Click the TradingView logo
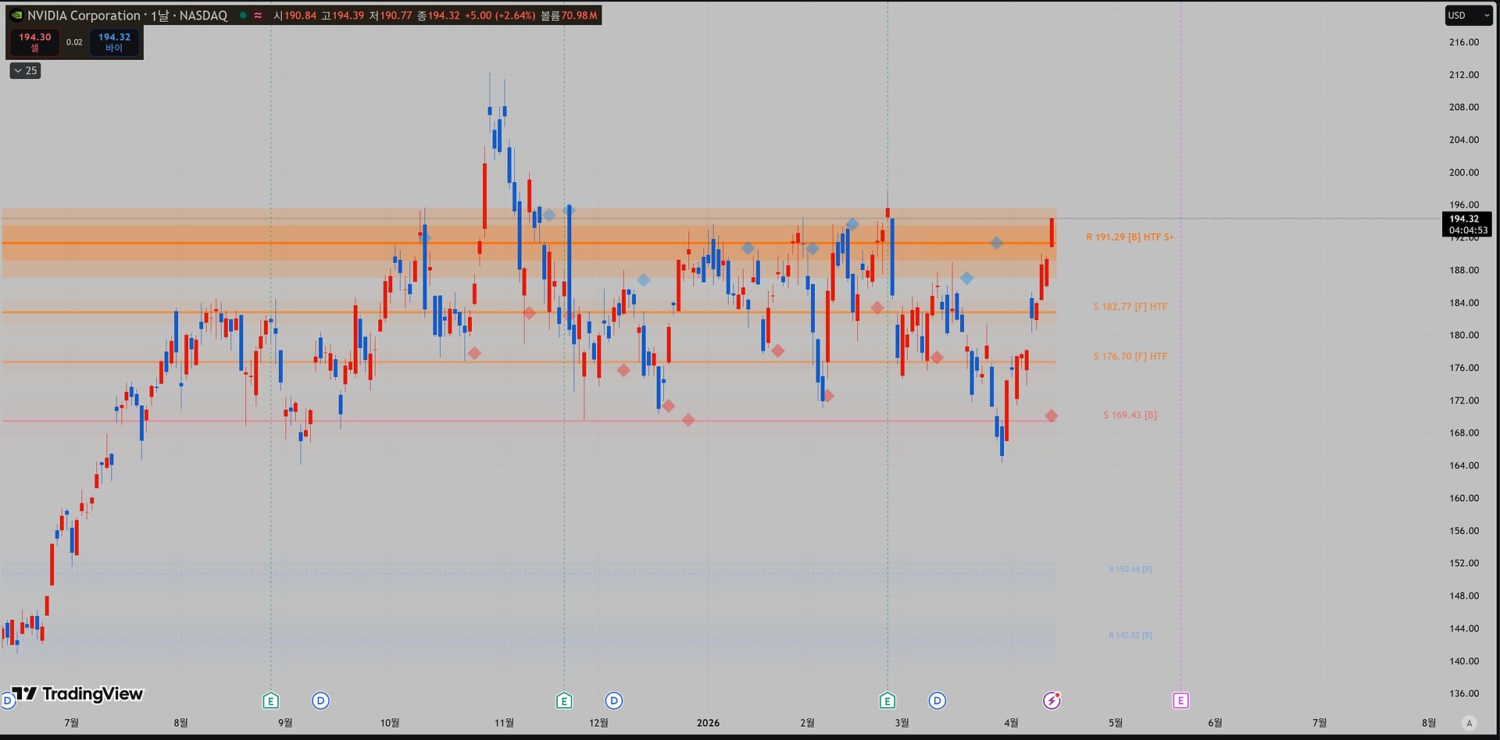Viewport: 1500px width, 740px height. click(78, 694)
